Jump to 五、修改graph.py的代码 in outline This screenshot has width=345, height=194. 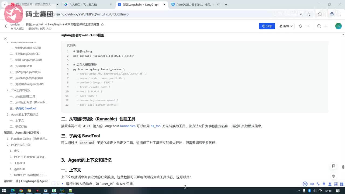pos(25,72)
